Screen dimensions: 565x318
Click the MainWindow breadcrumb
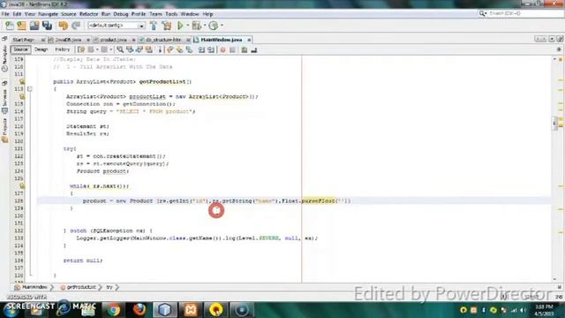point(34,287)
